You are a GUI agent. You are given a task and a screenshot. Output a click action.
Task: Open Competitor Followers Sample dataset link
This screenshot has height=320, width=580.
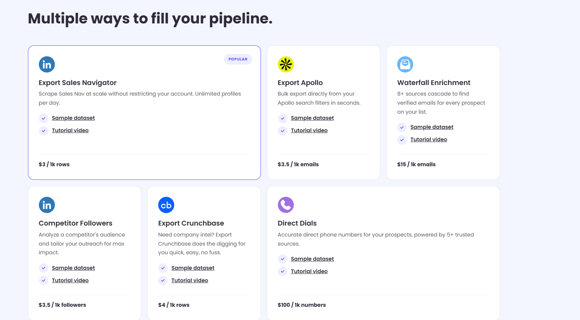[x=73, y=268]
